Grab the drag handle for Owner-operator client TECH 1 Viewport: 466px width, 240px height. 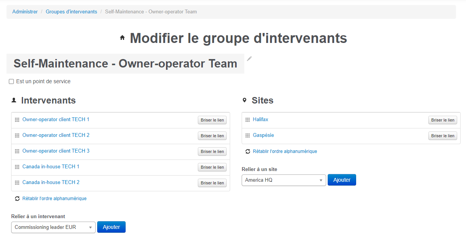[17, 119]
